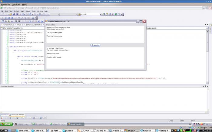Open the Properties Window toolbar icon
Screen dimensions: 212x132
click(x=107, y=14)
